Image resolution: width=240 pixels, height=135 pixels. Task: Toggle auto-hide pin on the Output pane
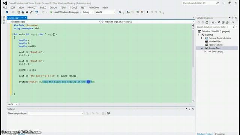(190, 109)
